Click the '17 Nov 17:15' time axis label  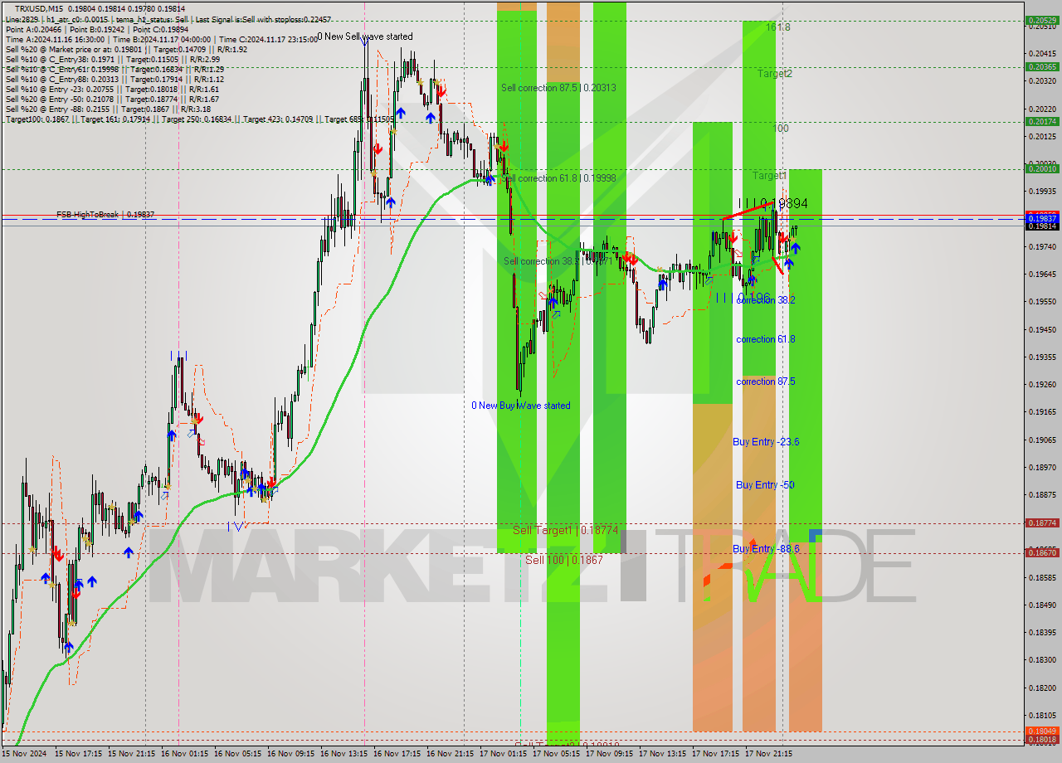tap(715, 755)
